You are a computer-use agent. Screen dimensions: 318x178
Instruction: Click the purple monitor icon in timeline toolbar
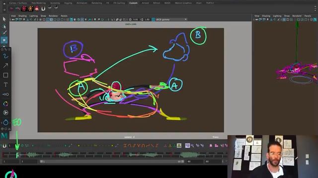187,145
